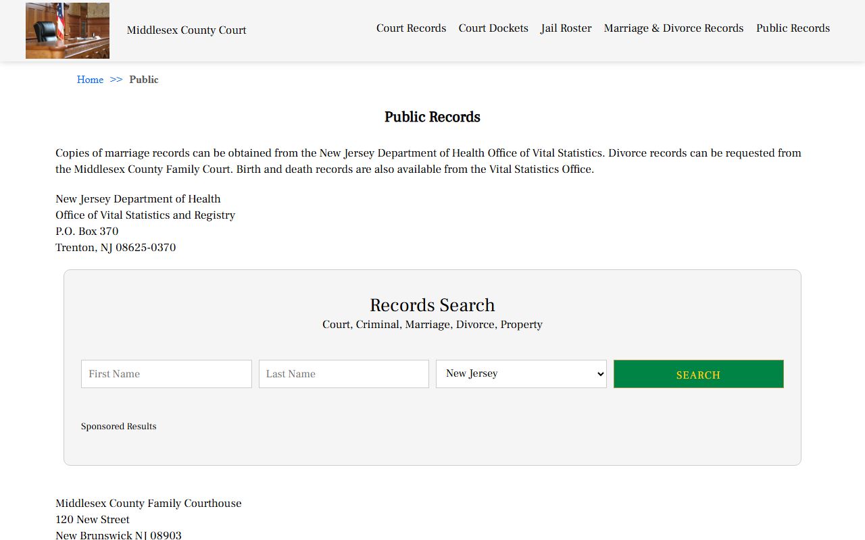Click the Public breadcrumb text

tap(144, 80)
